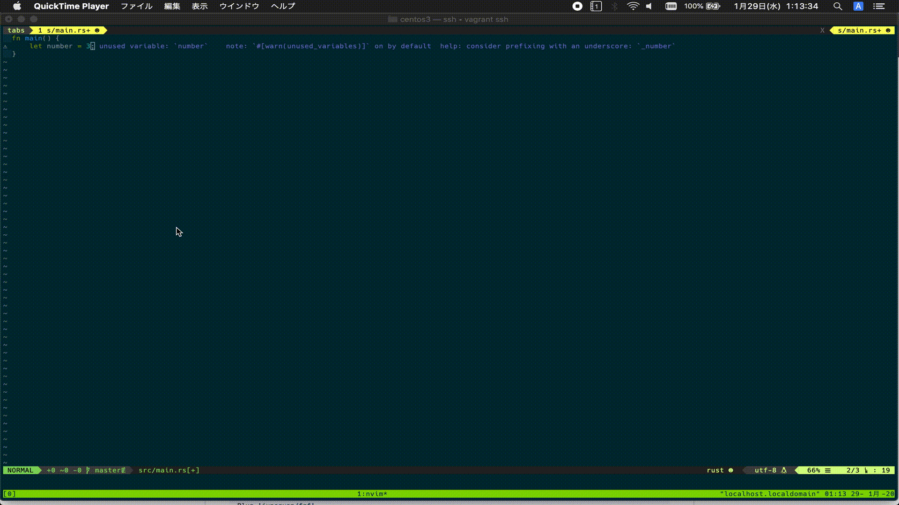Click the warning sign in the sign column
This screenshot has height=505, width=899.
(x=5, y=46)
